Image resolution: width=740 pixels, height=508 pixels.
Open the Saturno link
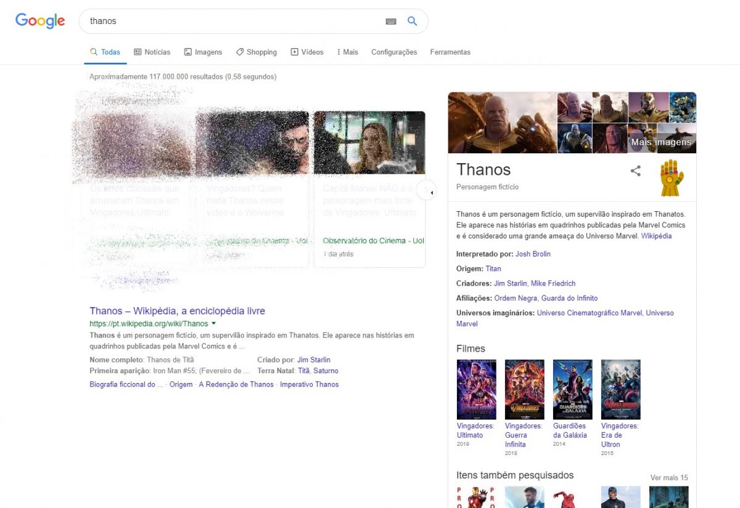(x=326, y=371)
